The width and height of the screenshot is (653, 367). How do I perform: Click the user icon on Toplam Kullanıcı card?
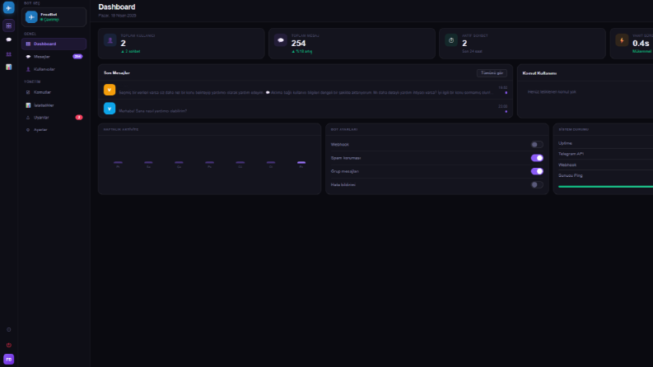tap(110, 40)
